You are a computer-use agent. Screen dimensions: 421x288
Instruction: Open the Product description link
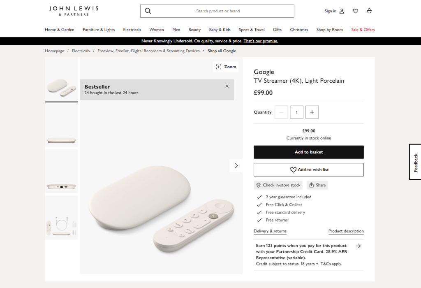click(x=346, y=231)
